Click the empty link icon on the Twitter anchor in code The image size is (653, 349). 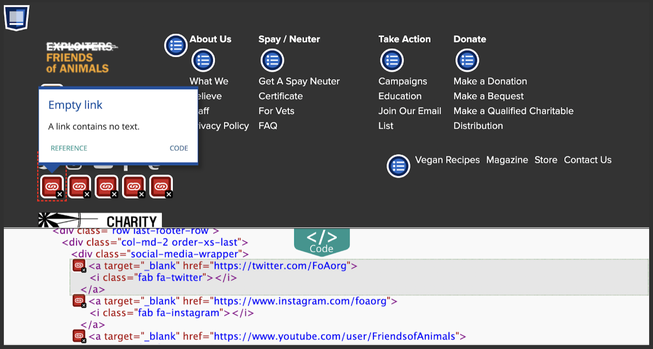[79, 265]
